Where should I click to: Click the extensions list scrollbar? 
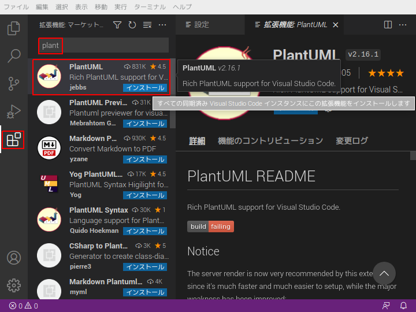pyautogui.click(x=173, y=93)
